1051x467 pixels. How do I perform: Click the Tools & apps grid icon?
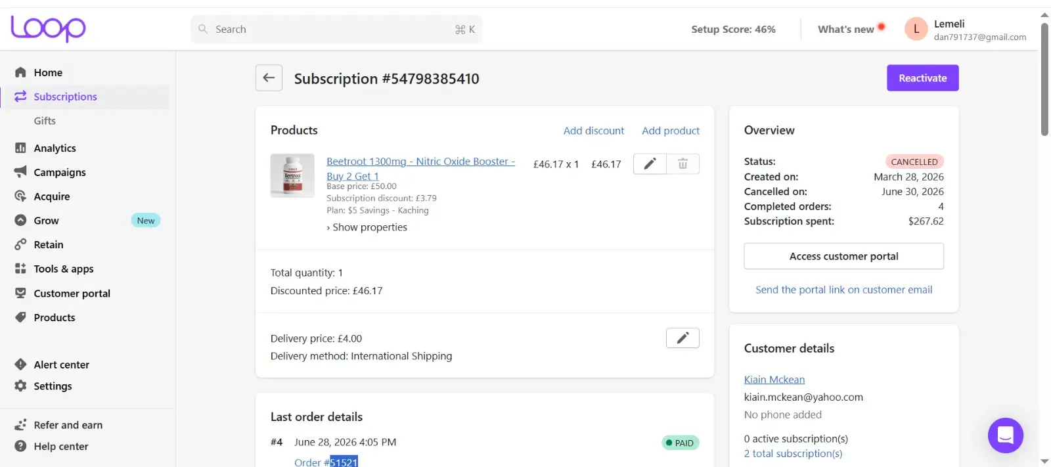point(20,269)
